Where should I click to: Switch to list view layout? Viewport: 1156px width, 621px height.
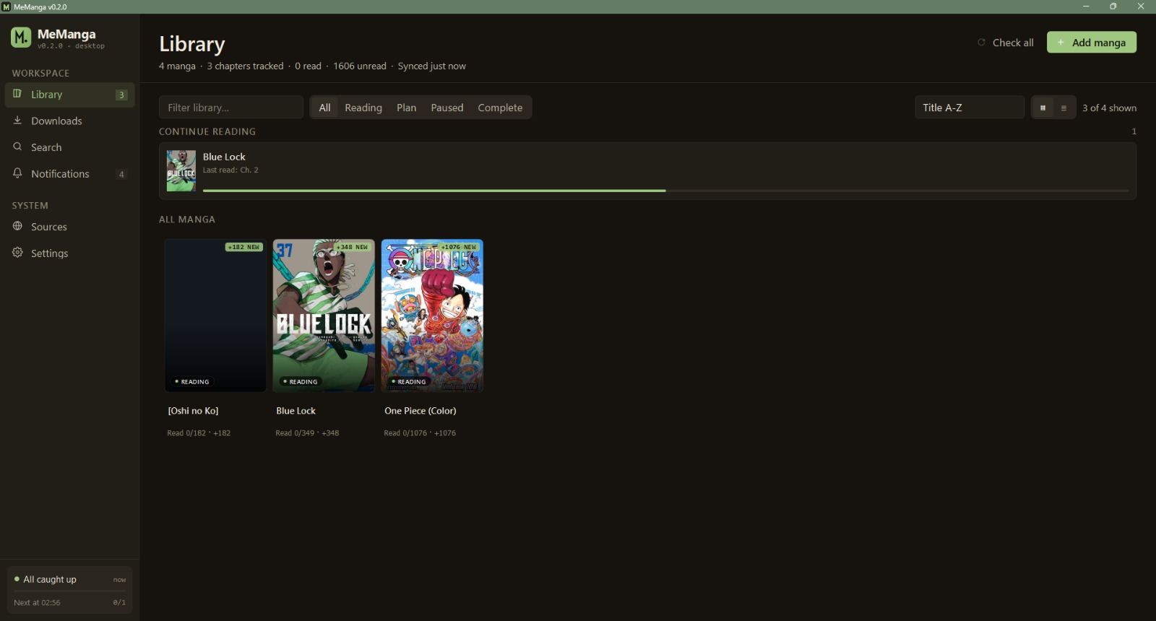(x=1064, y=108)
